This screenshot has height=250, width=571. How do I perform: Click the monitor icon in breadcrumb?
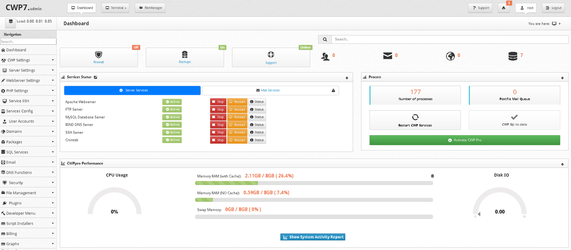click(x=554, y=24)
